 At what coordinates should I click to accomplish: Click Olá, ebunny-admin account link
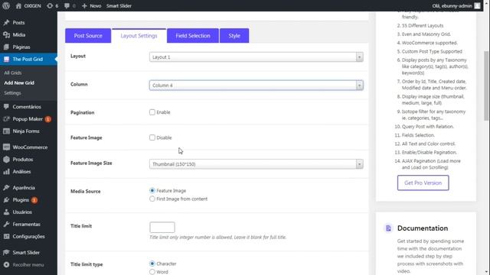pos(452,5)
